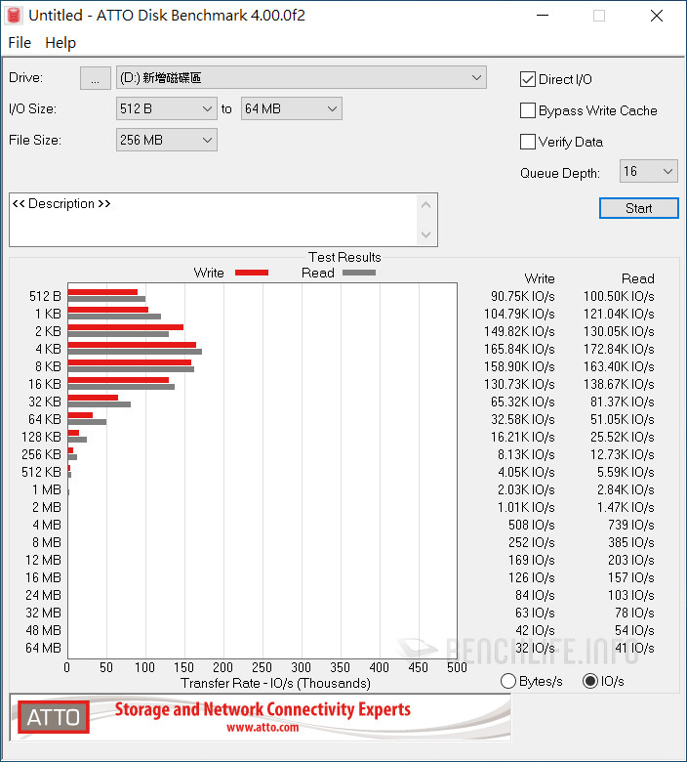Open the Help menu
Image resolution: width=687 pixels, height=762 pixels.
pos(61,43)
